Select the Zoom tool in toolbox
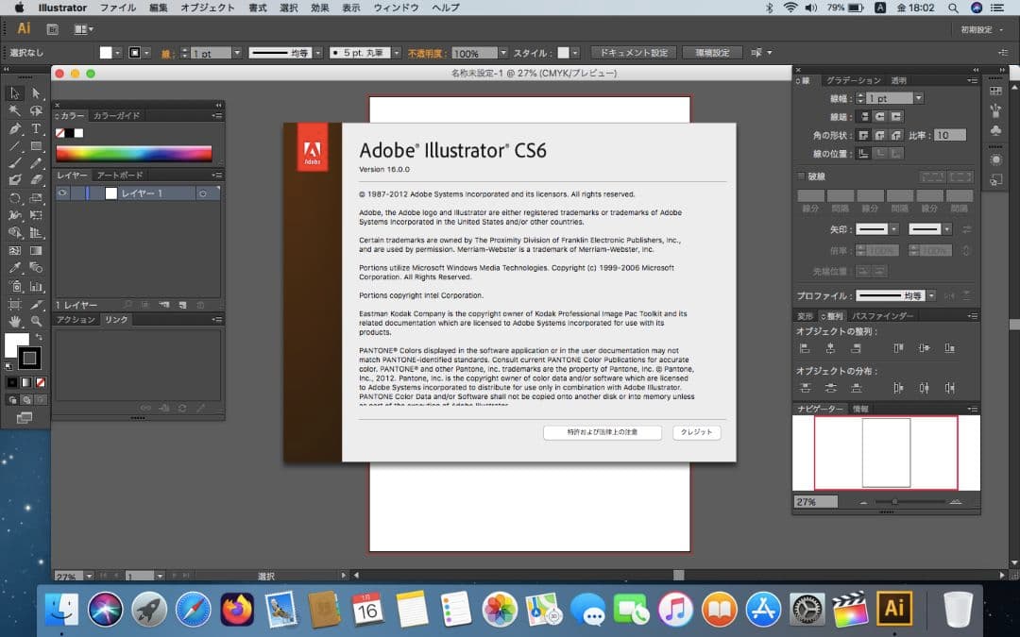 [36, 321]
